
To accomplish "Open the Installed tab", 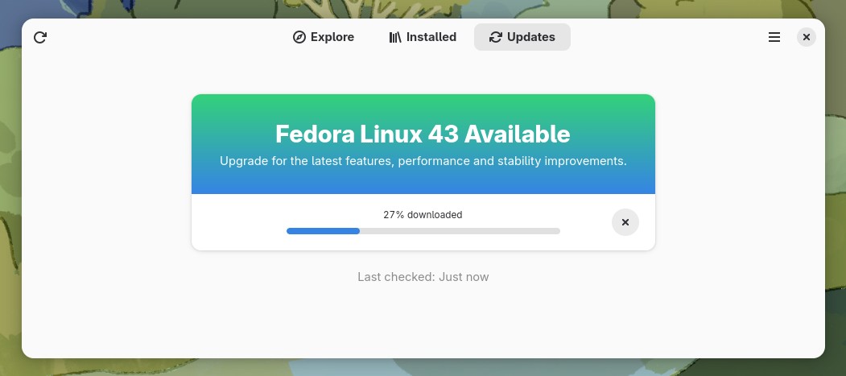I will tap(423, 37).
